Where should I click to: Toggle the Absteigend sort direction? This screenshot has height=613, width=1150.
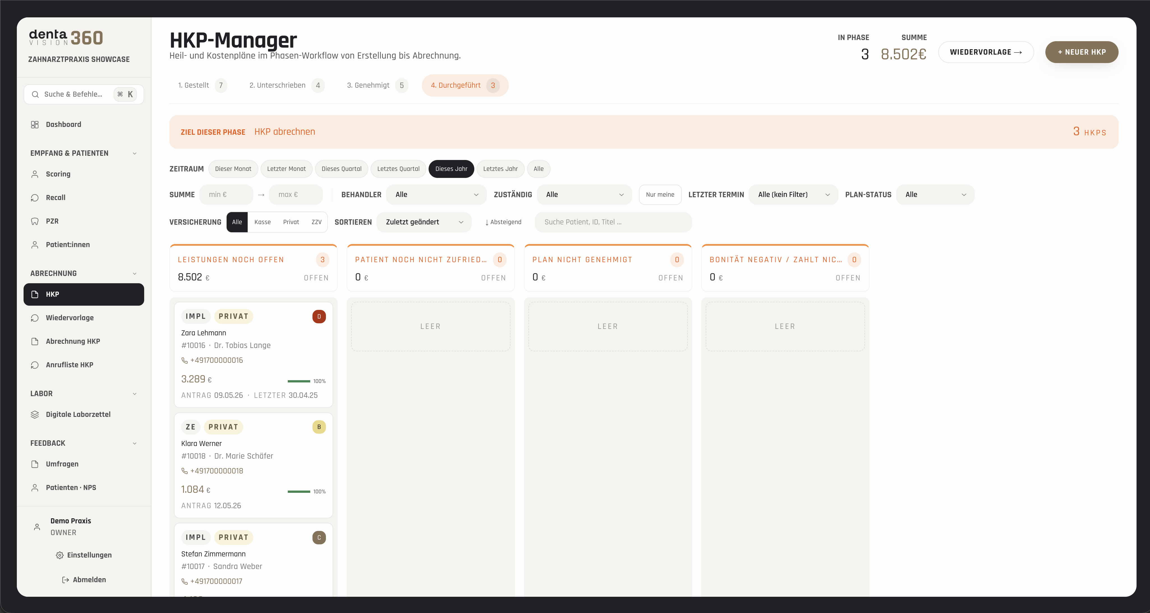503,222
